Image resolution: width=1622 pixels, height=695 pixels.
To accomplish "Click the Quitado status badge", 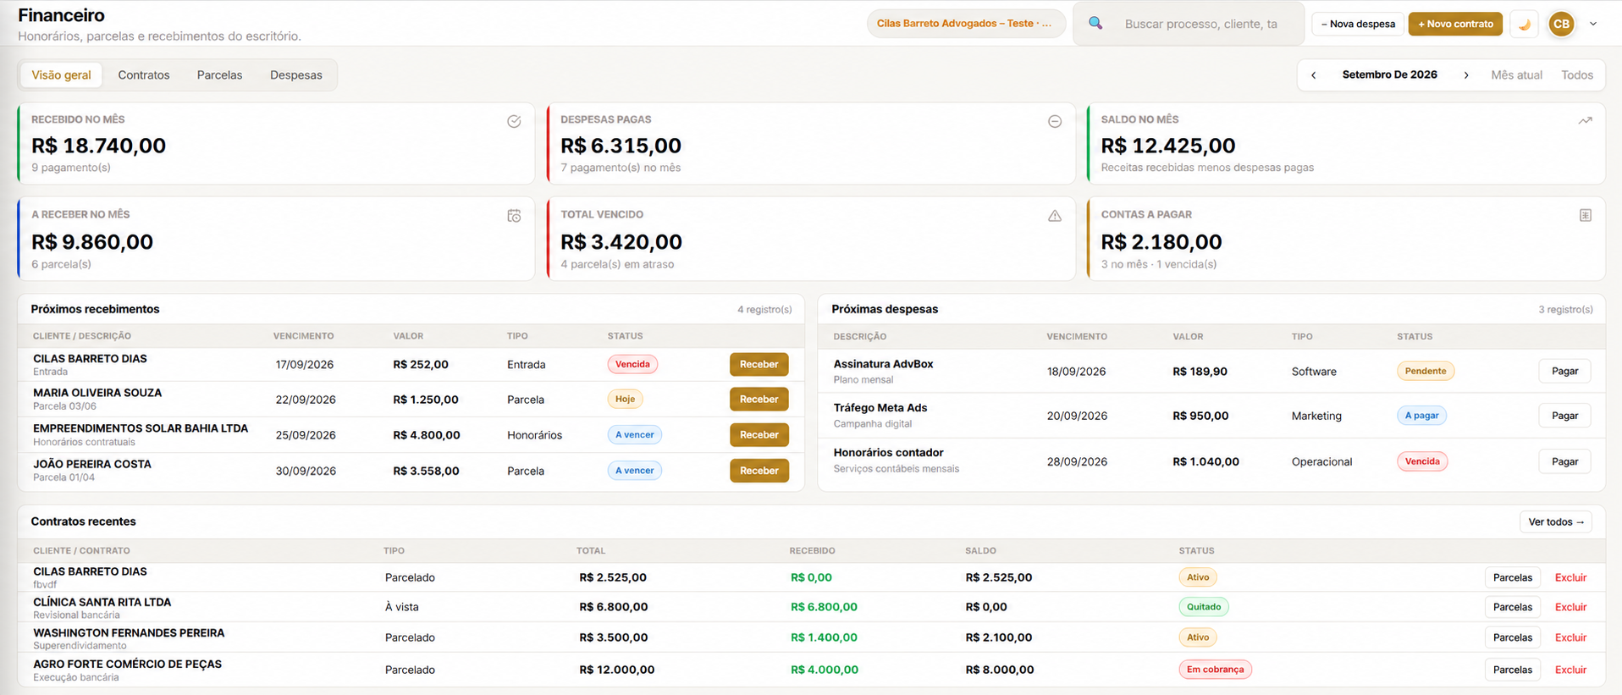I will pos(1203,607).
